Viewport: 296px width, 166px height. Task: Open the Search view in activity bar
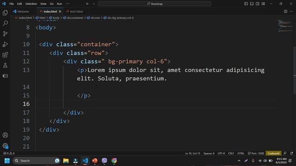pos(5,23)
